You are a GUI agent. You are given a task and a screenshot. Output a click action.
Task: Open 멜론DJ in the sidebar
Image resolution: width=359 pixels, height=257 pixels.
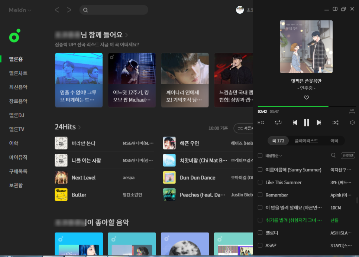(17, 115)
